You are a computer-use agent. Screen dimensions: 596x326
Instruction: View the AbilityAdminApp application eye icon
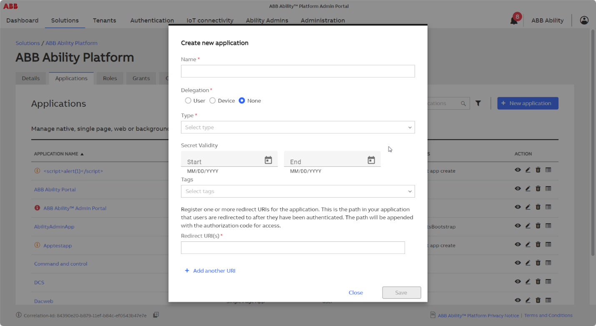pyautogui.click(x=518, y=226)
